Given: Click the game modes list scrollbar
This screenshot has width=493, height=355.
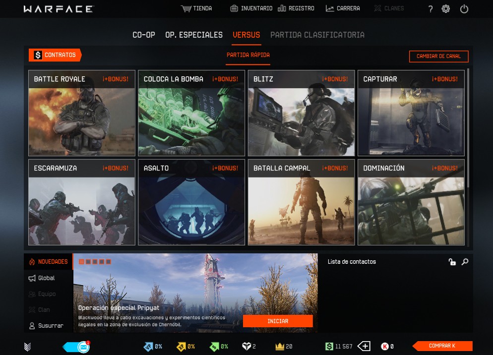Looking at the screenshot, I should tap(468, 128).
